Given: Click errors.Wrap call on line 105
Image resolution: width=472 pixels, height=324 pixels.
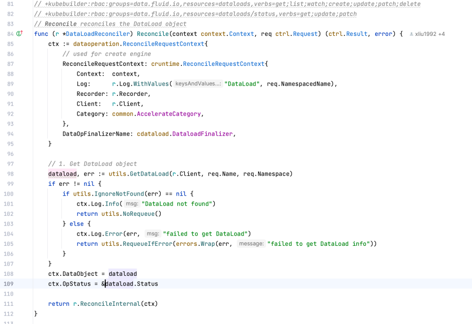Looking at the screenshot, I should pyautogui.click(x=195, y=244).
